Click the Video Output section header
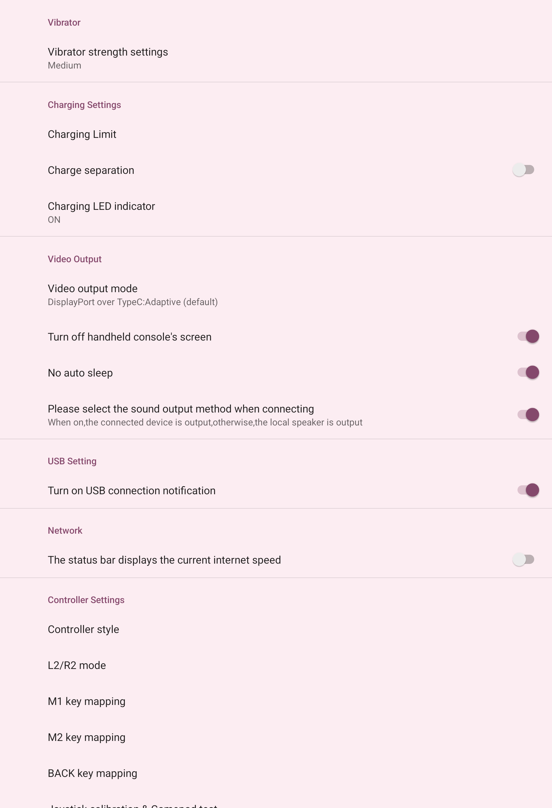552x808 pixels. 75,259
